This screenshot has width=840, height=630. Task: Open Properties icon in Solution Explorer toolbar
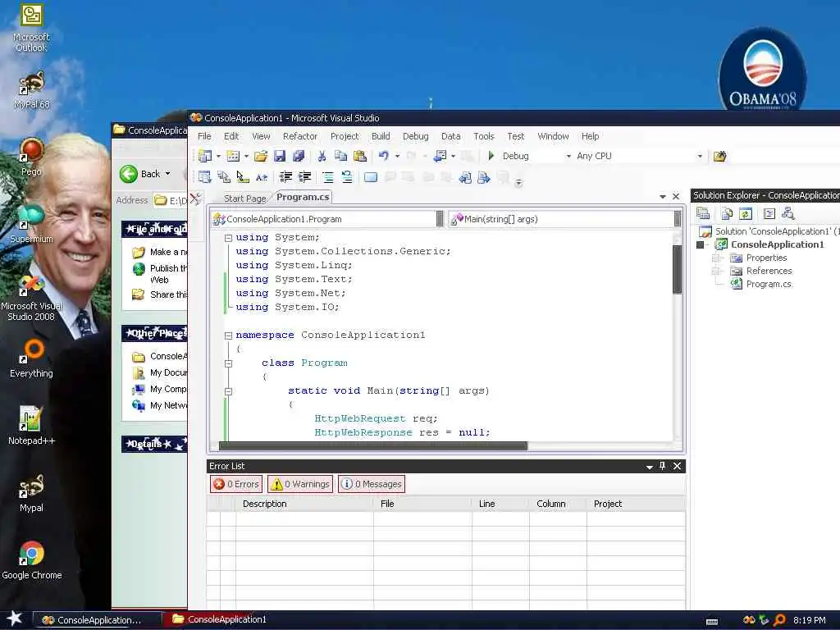click(x=703, y=214)
